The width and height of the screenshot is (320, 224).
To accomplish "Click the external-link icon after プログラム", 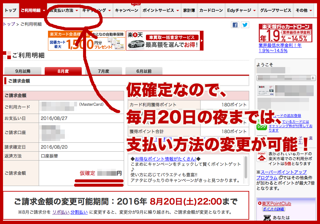I will tap(281, 177).
